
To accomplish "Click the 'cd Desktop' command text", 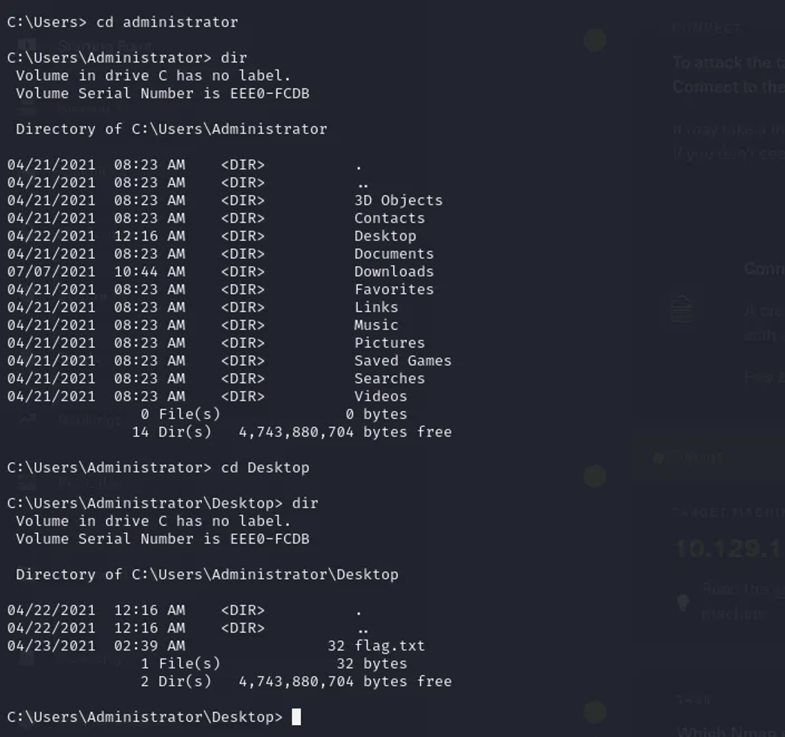I will (x=265, y=468).
